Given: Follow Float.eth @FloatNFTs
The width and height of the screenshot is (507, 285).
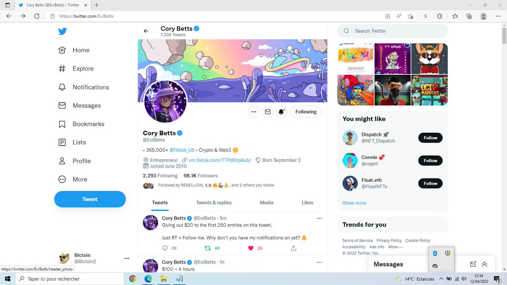Looking at the screenshot, I should coord(431,183).
